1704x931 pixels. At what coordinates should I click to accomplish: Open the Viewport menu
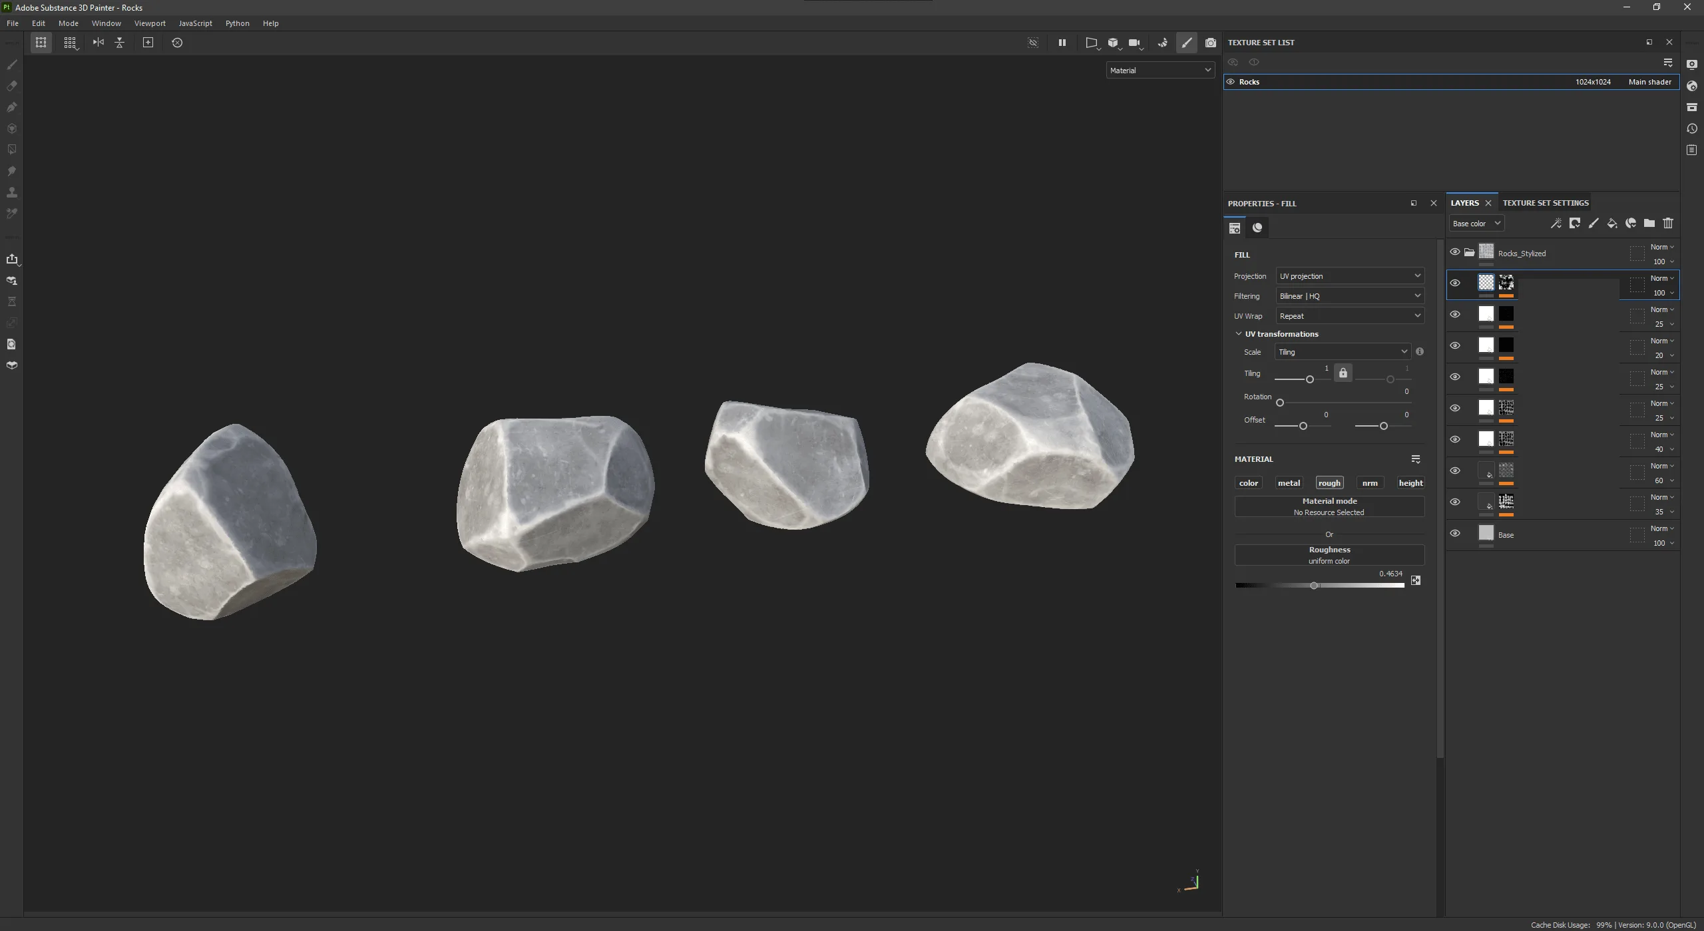pyautogui.click(x=150, y=23)
